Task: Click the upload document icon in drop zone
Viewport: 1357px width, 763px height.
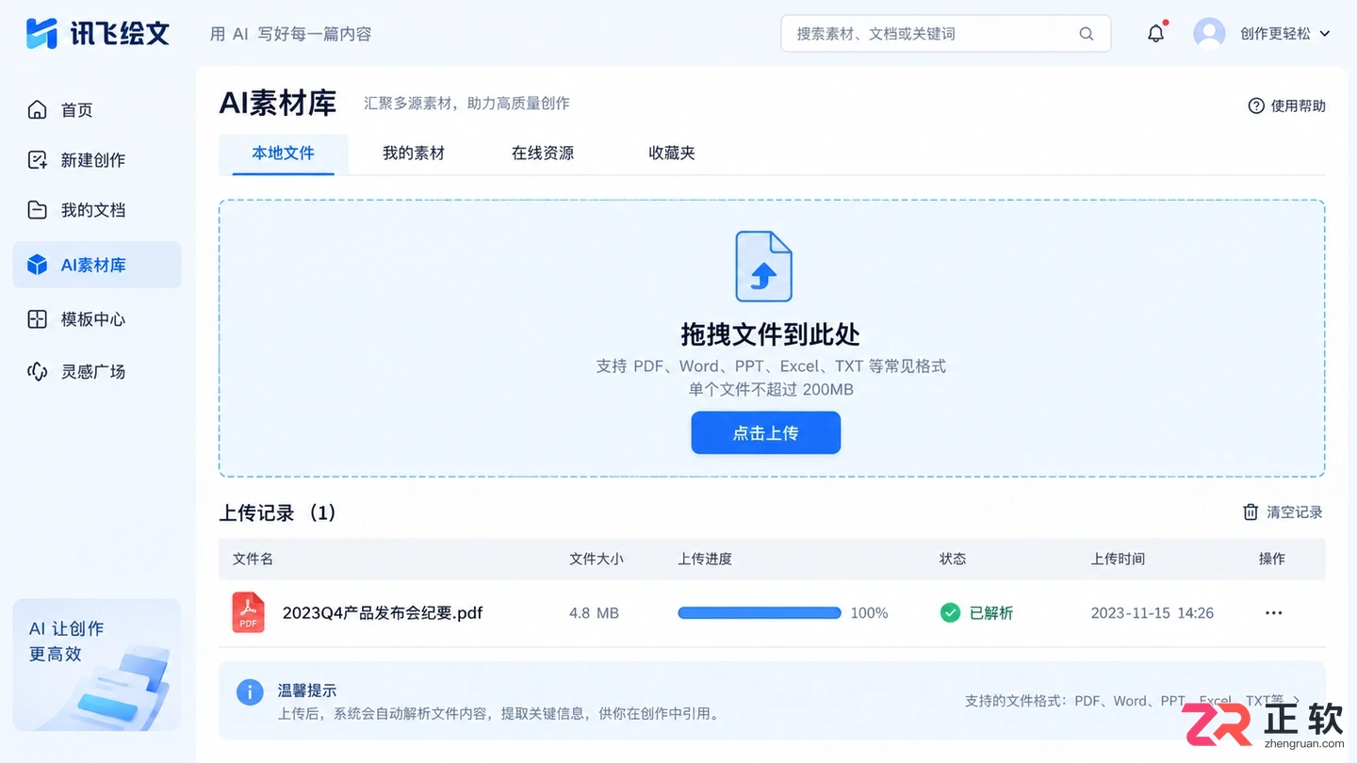Action: tap(763, 267)
